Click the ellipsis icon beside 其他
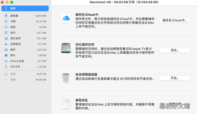The width and height of the screenshot is (197, 114). [x=6, y=80]
